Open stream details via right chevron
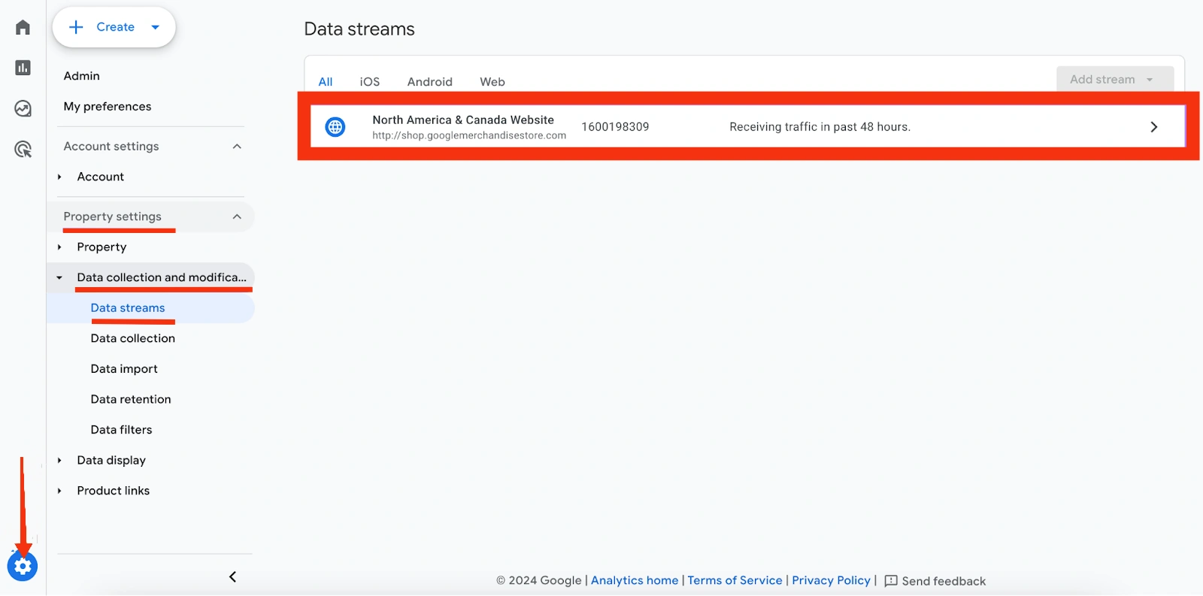 coord(1154,127)
